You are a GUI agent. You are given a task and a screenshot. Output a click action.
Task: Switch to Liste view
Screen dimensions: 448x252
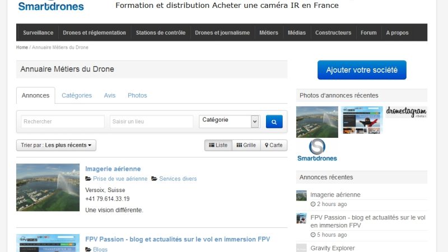click(218, 145)
